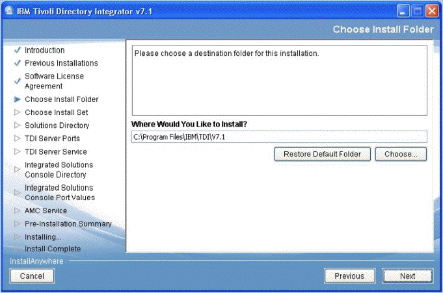This screenshot has height=293, width=443.
Task: Select the Previous Installations step label
Action: pyautogui.click(x=61, y=63)
